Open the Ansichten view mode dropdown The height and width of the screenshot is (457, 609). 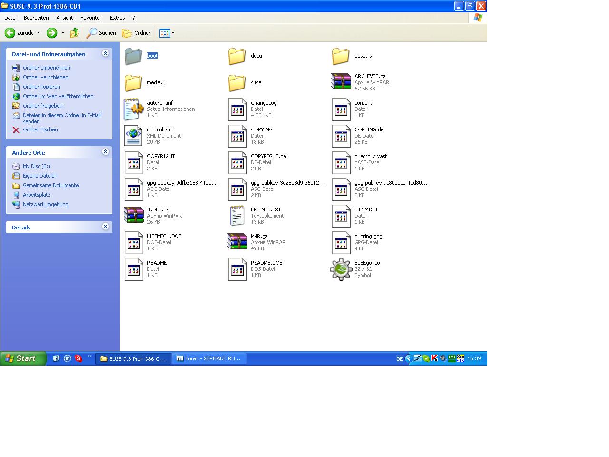click(167, 33)
